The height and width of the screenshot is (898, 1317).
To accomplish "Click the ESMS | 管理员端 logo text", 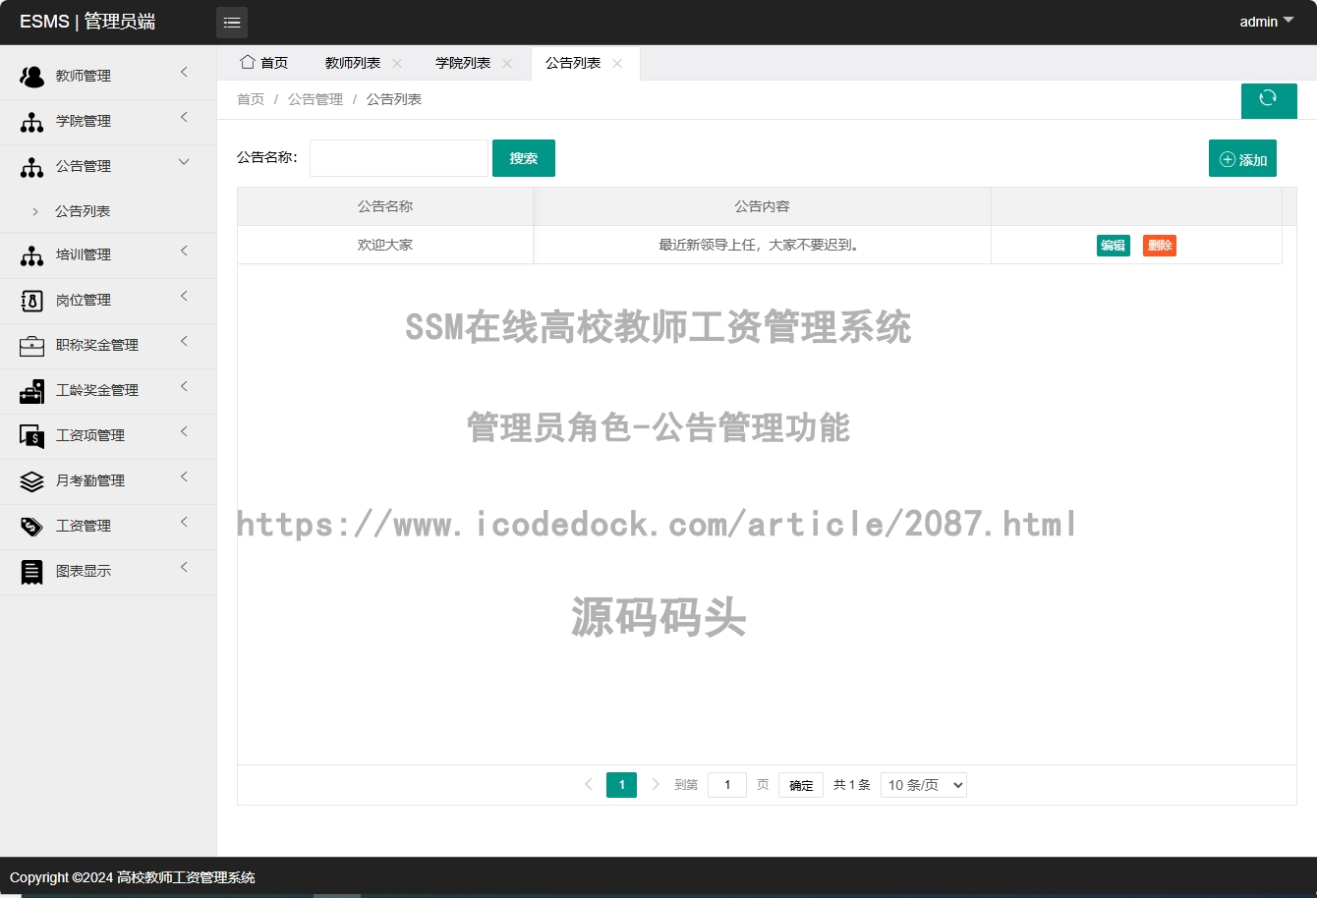I will pyautogui.click(x=87, y=22).
